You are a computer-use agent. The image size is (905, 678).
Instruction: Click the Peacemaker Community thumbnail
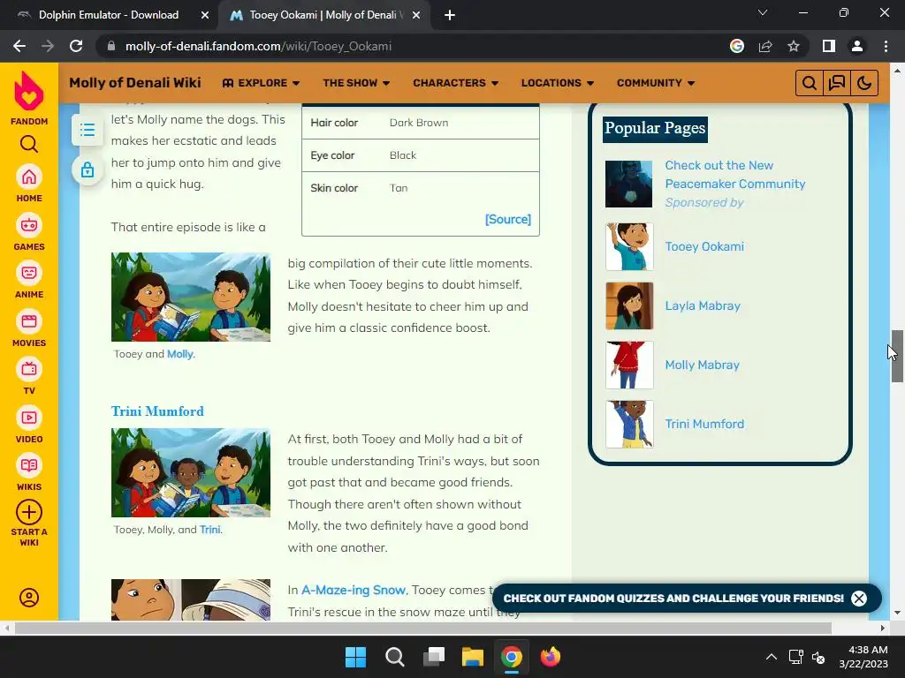coord(629,184)
